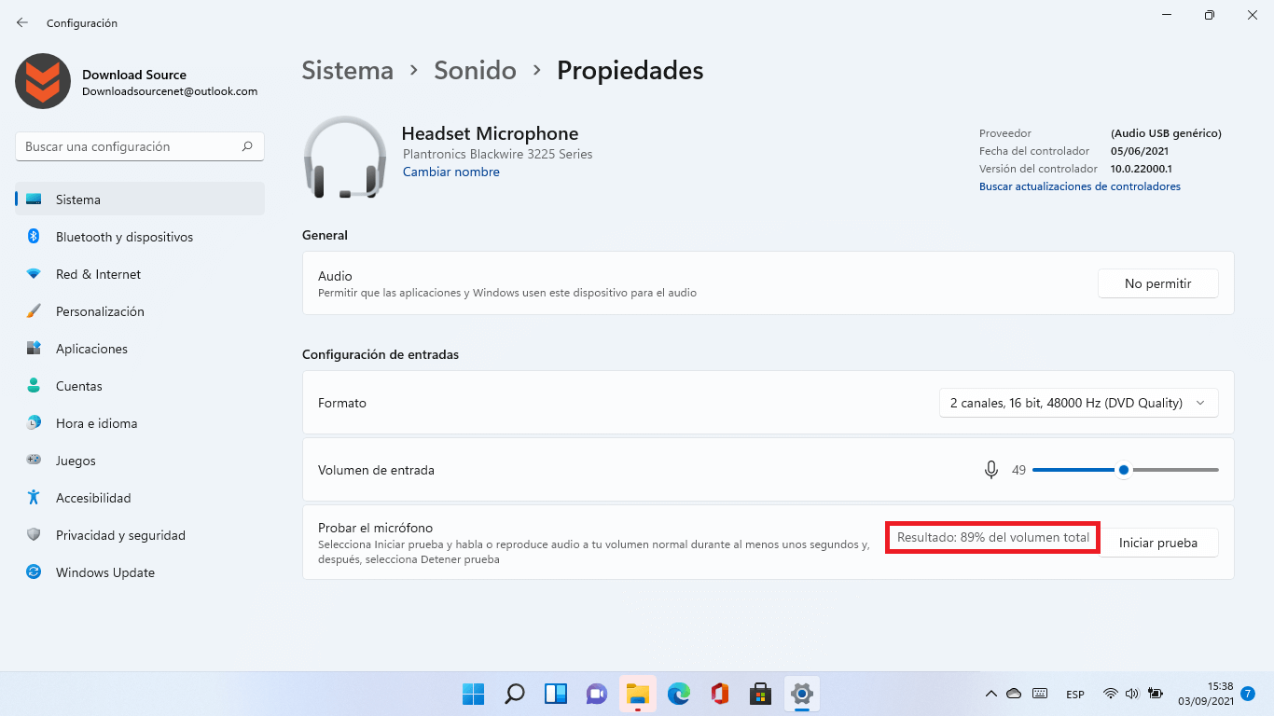Screen dimensions: 1274x716
Task: Click the Juegos controller icon
Action: 34,461
